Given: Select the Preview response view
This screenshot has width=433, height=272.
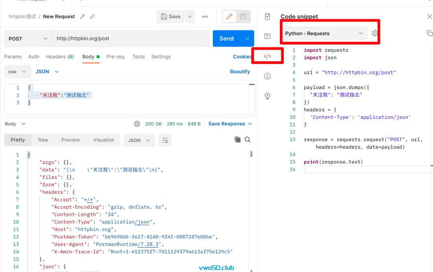Looking at the screenshot, I should [71, 140].
